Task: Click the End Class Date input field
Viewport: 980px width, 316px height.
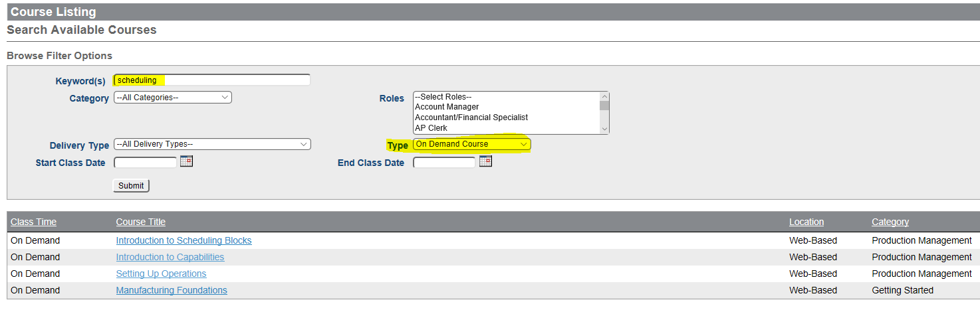Action: coord(445,162)
